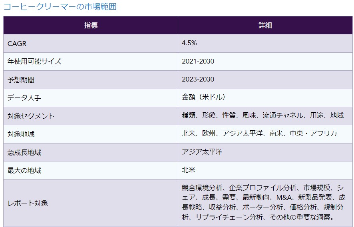Click the 年使用可能サイズ label
This screenshot has width=354, height=227.
pos(34,62)
